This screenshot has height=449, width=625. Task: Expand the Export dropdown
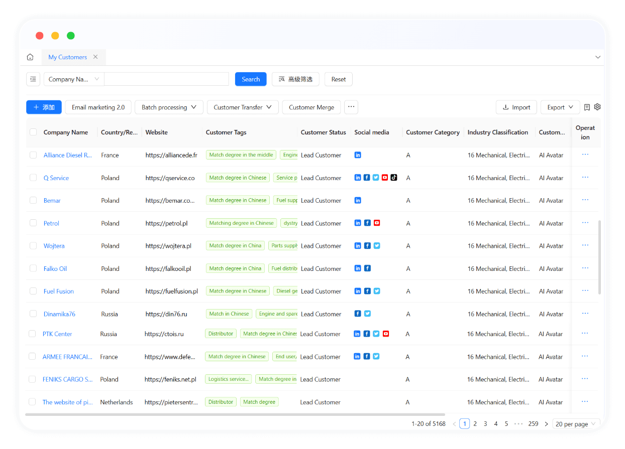560,107
